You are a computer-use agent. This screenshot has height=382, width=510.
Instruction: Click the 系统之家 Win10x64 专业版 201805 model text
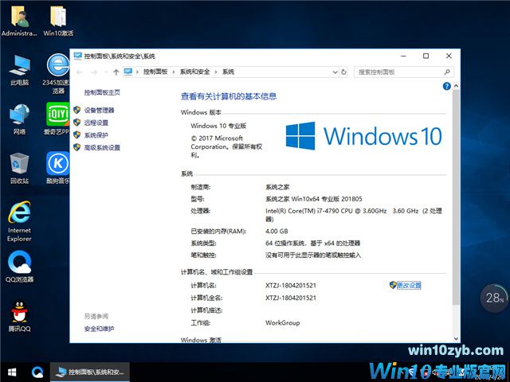(x=313, y=199)
